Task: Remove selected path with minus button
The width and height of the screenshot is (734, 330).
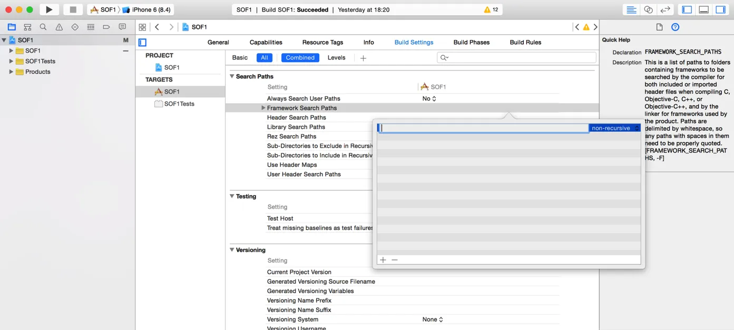Action: [x=395, y=260]
